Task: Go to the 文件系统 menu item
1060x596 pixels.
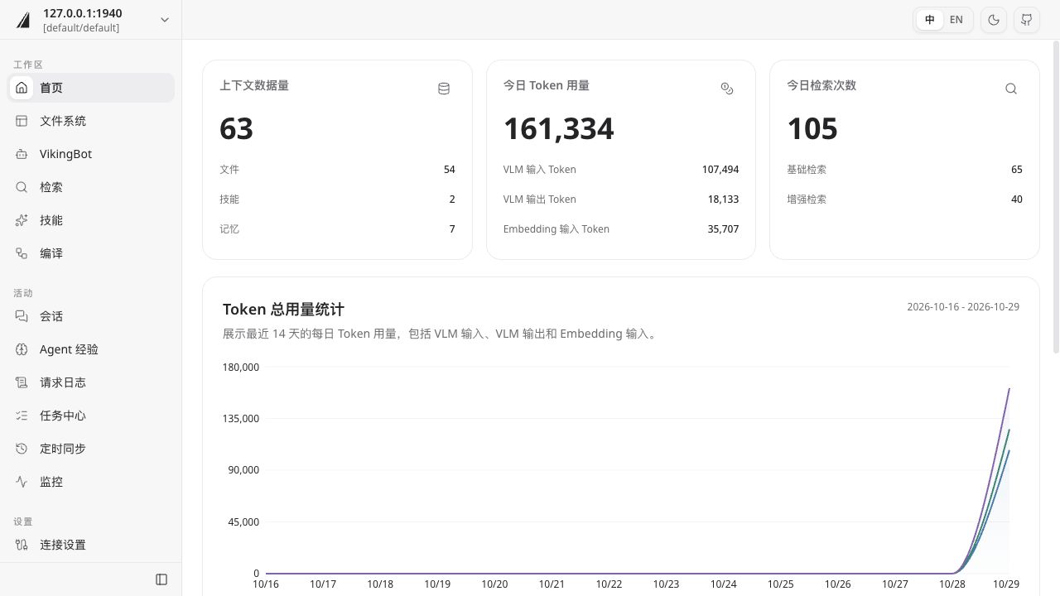Action: point(91,121)
